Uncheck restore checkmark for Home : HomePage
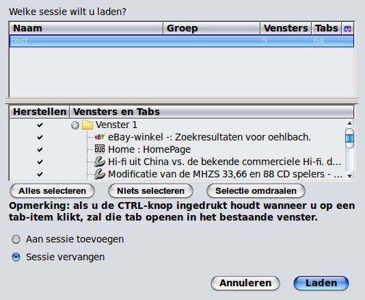The width and height of the screenshot is (365, 300). tap(40, 149)
